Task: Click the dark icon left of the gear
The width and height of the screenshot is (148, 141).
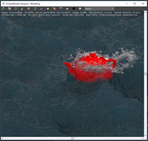Action: coord(74,8)
